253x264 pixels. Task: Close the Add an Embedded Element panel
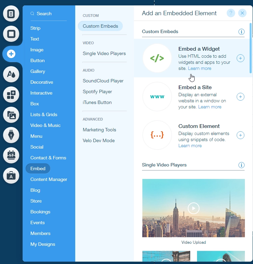click(x=242, y=13)
